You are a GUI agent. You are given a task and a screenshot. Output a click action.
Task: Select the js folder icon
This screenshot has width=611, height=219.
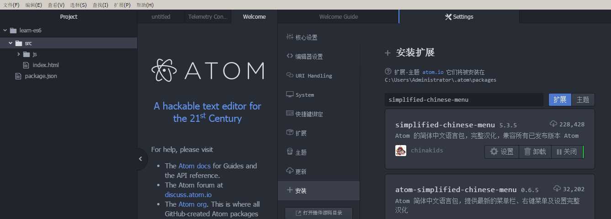[27, 54]
